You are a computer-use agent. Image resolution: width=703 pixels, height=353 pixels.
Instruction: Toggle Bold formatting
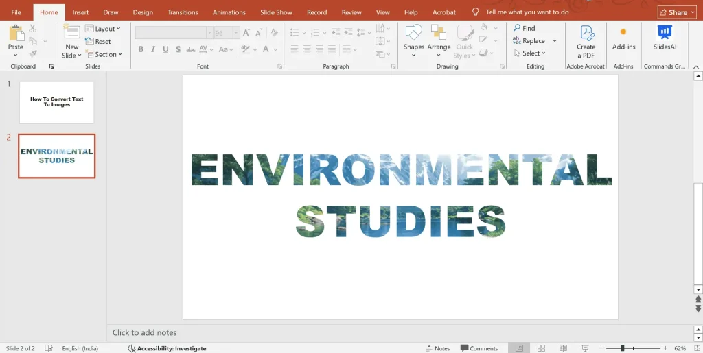tap(141, 49)
